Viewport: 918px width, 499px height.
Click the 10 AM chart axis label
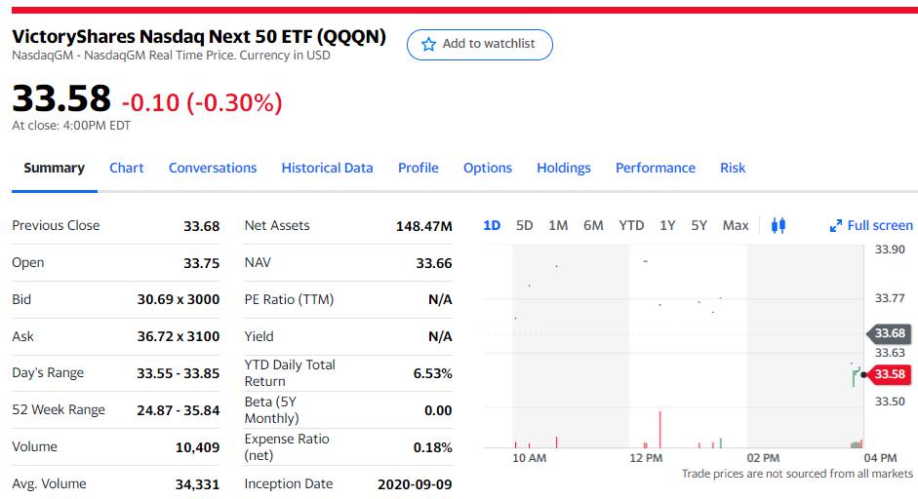tap(530, 458)
